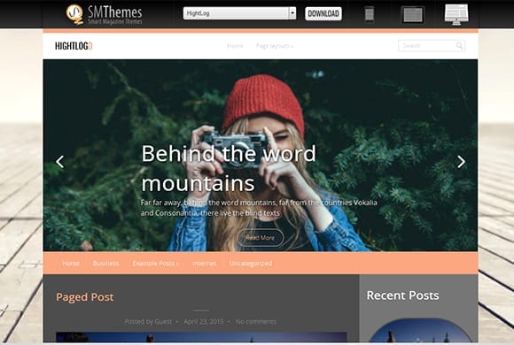Screen dimensions: 514x345
Task: Select the Business category
Action: coord(105,263)
